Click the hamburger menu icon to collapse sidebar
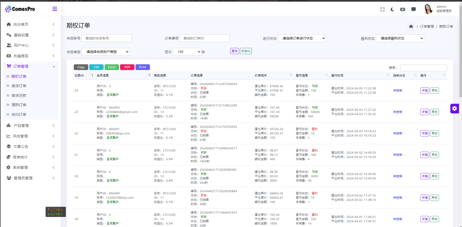 click(55, 9)
